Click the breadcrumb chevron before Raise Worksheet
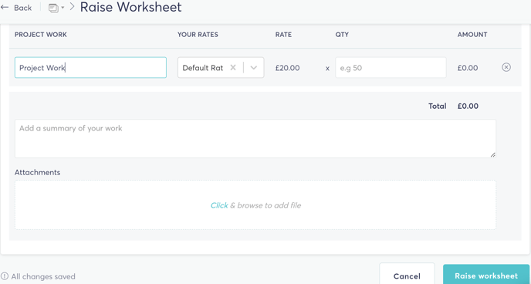This screenshot has height=284, width=531. click(72, 7)
